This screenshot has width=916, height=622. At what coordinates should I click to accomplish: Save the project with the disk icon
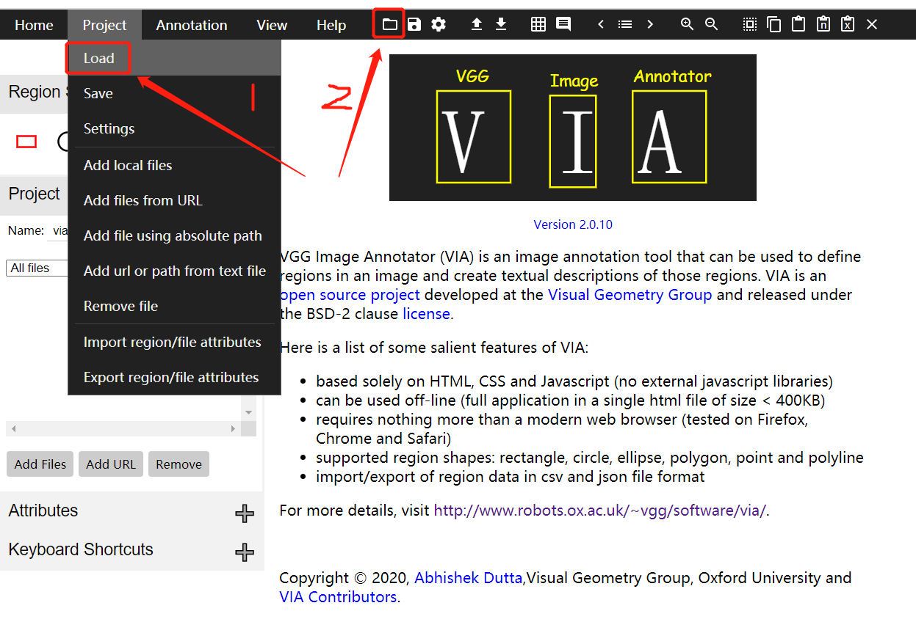pos(414,23)
